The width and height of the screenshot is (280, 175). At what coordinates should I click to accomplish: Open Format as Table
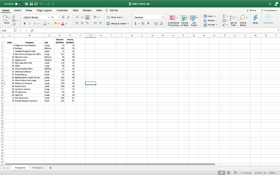tap(184, 21)
